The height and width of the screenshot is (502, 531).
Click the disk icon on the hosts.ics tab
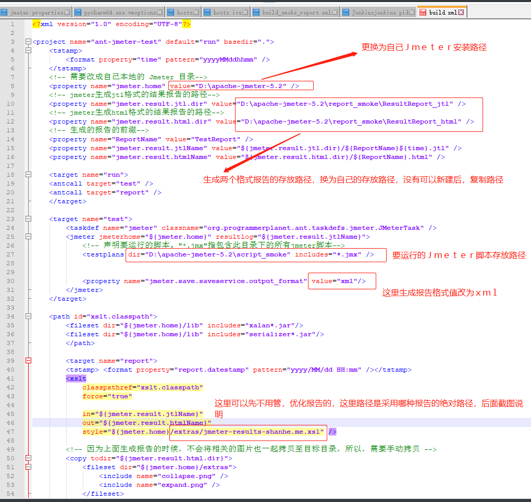207,13
